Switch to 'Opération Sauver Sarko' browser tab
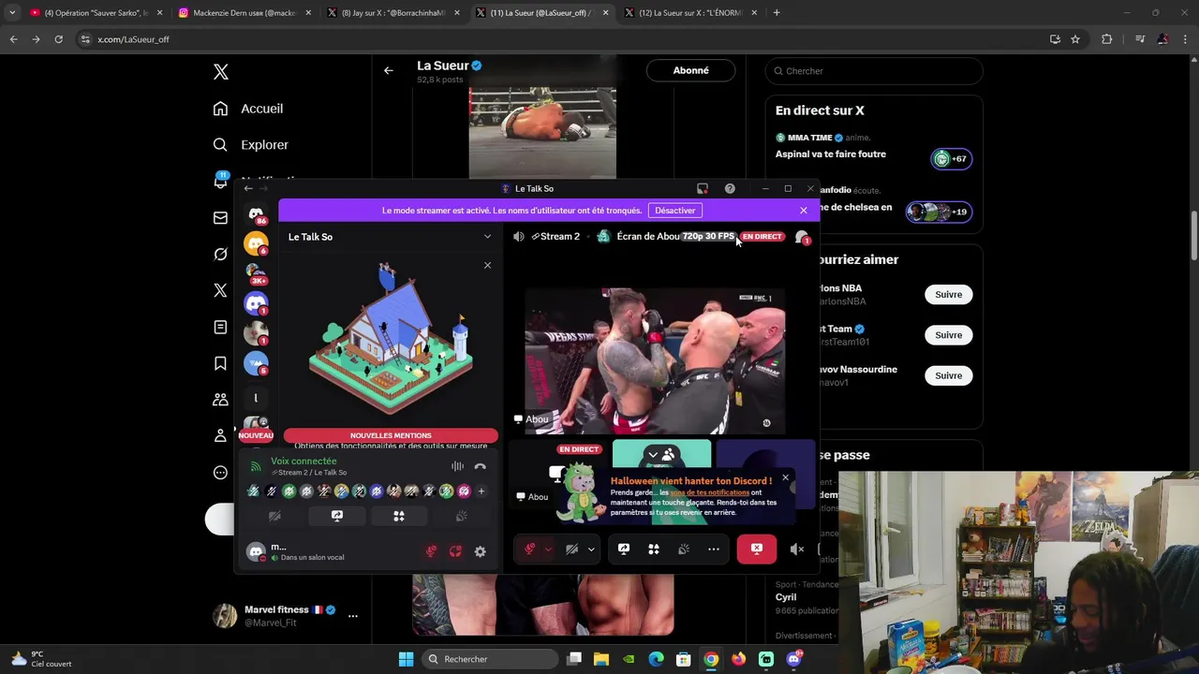The image size is (1199, 674). tap(96, 13)
